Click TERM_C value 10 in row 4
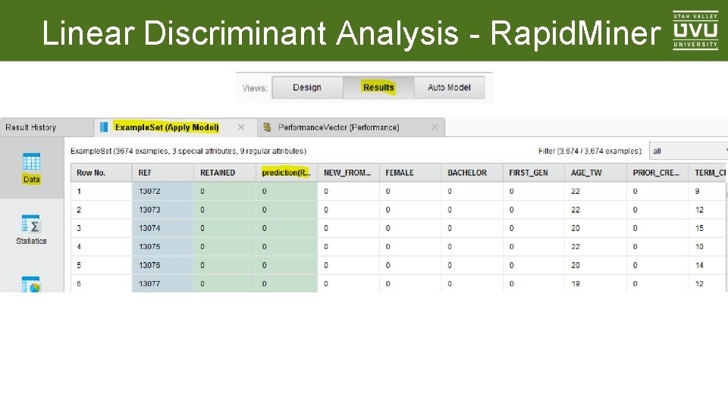This screenshot has width=728, height=409. click(x=707, y=247)
